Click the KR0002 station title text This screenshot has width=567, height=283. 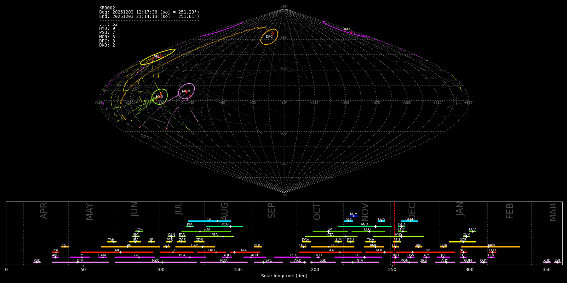click(107, 8)
